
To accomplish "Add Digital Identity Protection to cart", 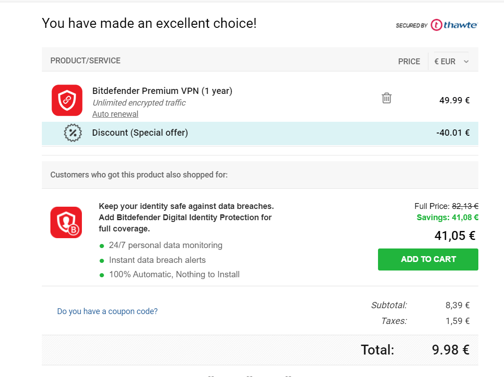I will pos(428,259).
